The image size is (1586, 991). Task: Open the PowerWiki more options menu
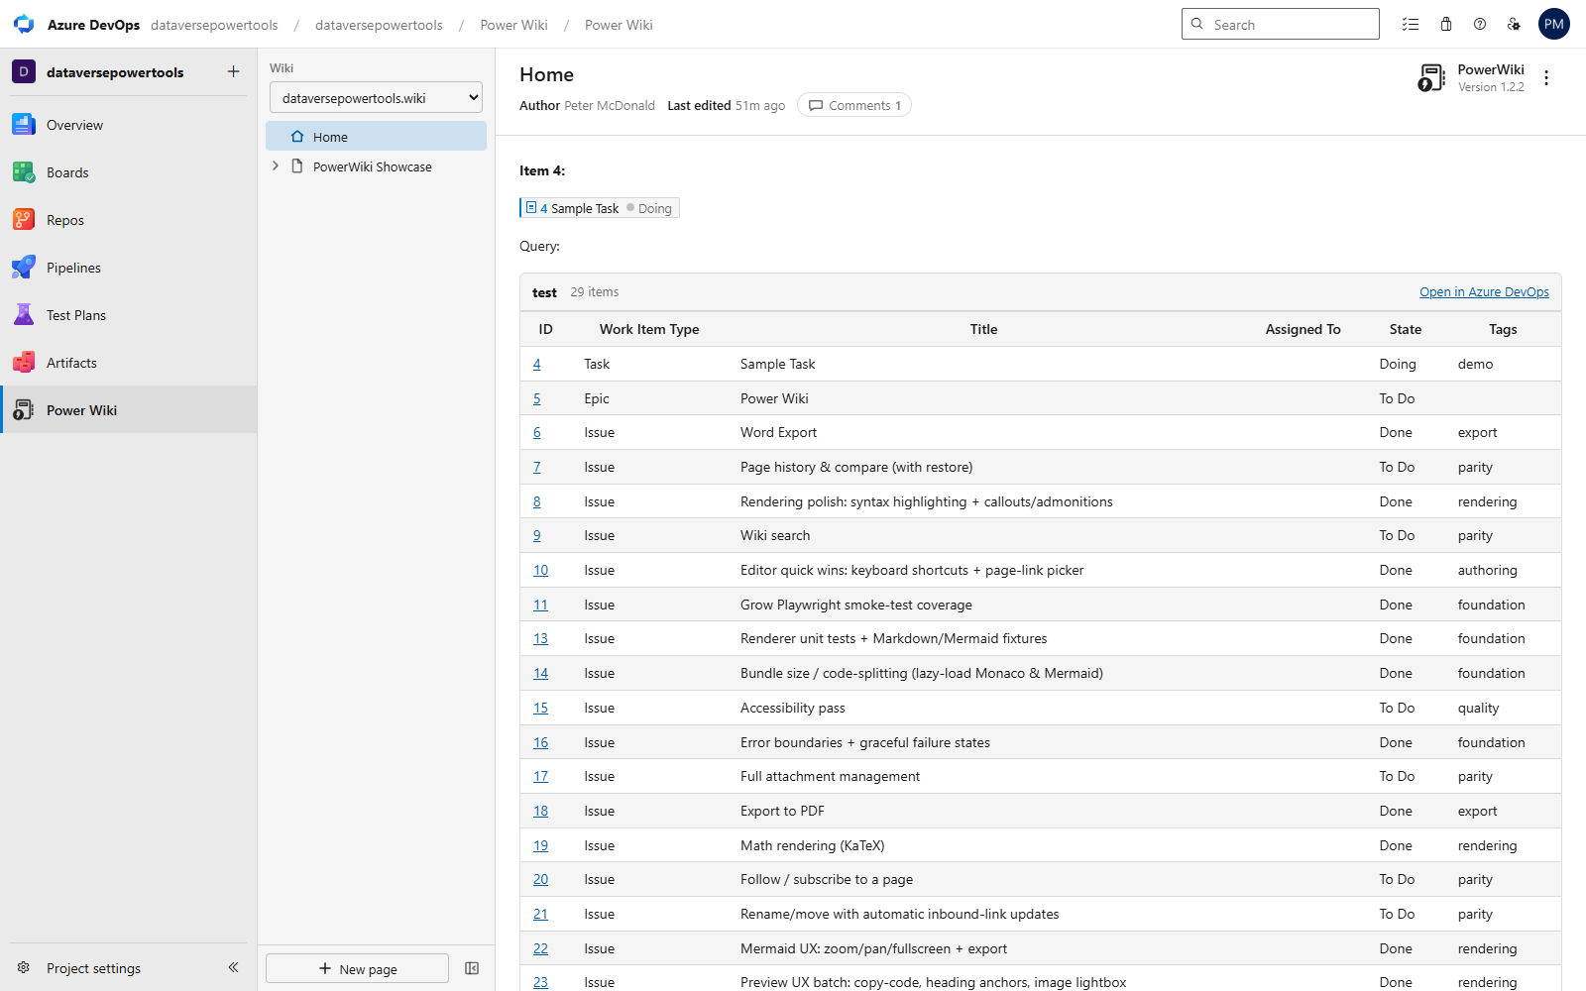click(1546, 77)
